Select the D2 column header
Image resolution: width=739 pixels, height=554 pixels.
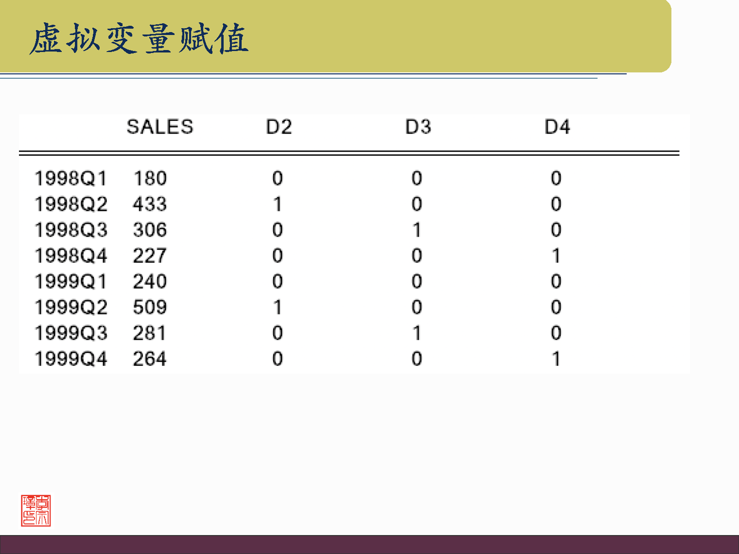(279, 127)
